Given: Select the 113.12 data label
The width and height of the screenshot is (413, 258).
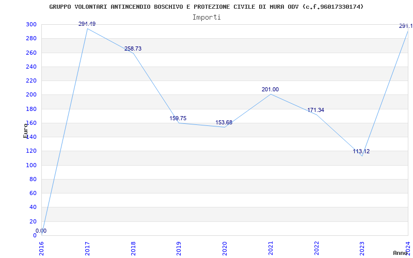Looking at the screenshot, I should click(361, 151).
